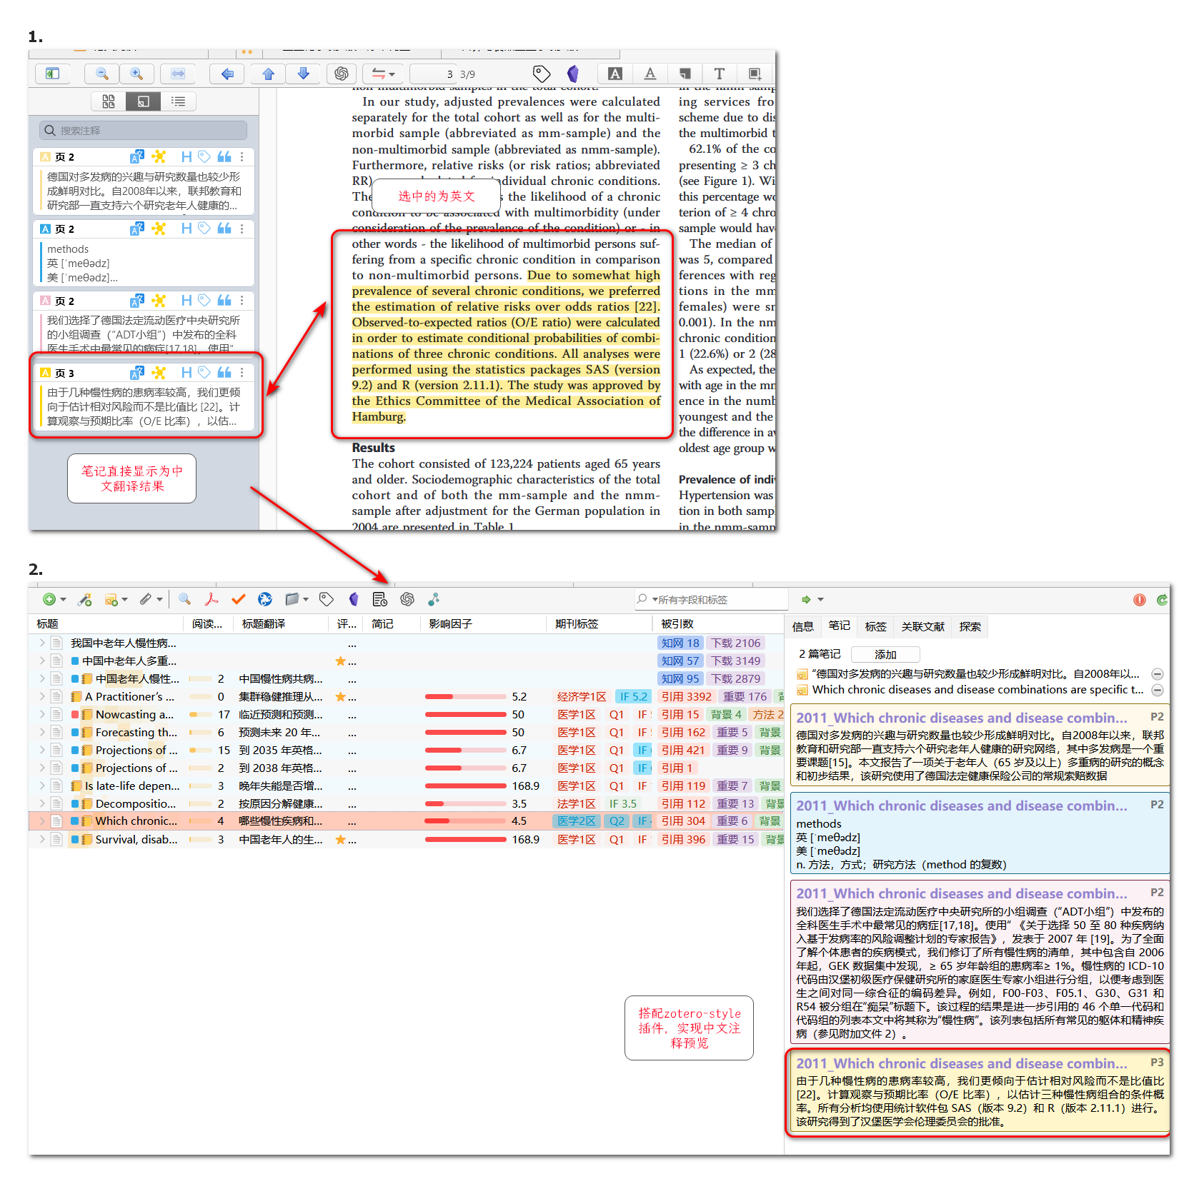Viewport: 1199px width, 1184px height.
Task: Click the green locate arrow button
Action: pos(807,600)
